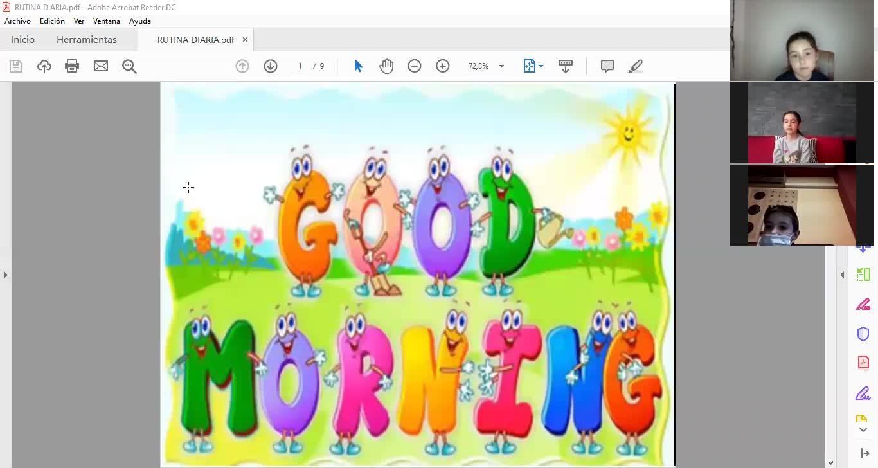This screenshot has height=468, width=878.
Task: Go to the previous page arrow
Action: 242,66
